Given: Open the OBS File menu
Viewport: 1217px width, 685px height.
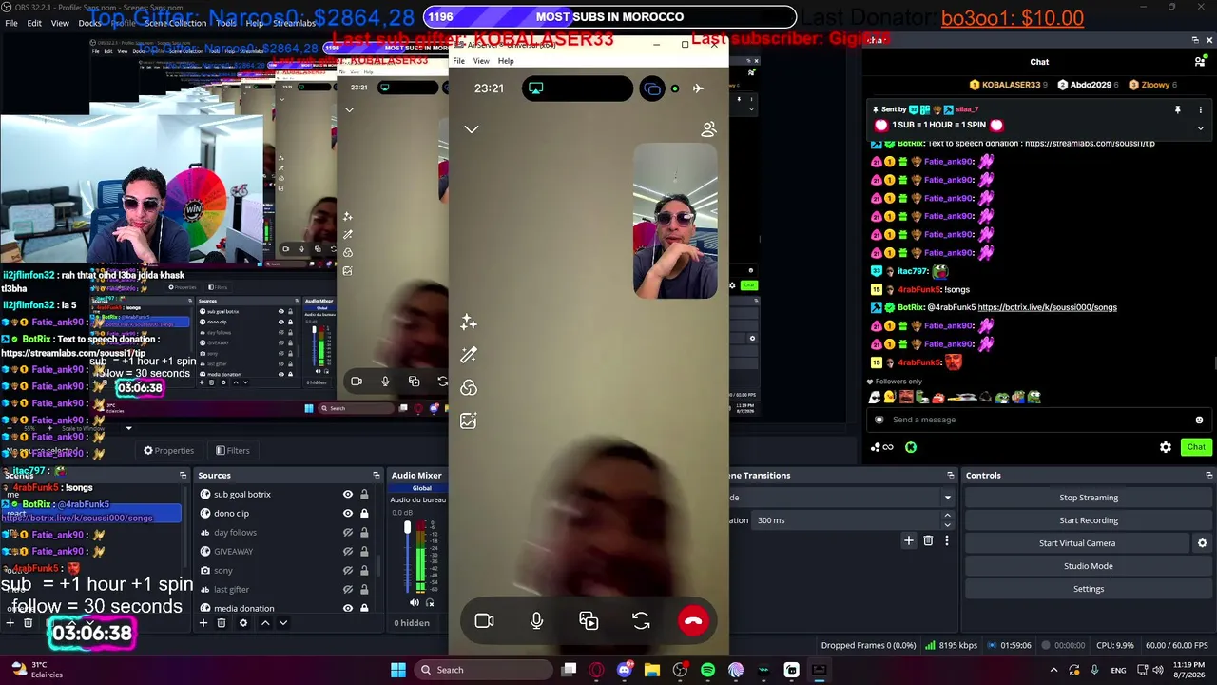Looking at the screenshot, I should 11,23.
